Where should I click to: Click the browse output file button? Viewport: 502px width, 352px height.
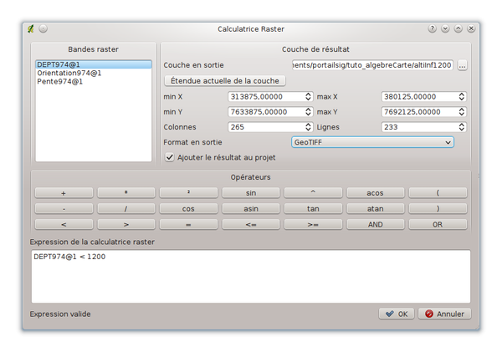coord(463,65)
